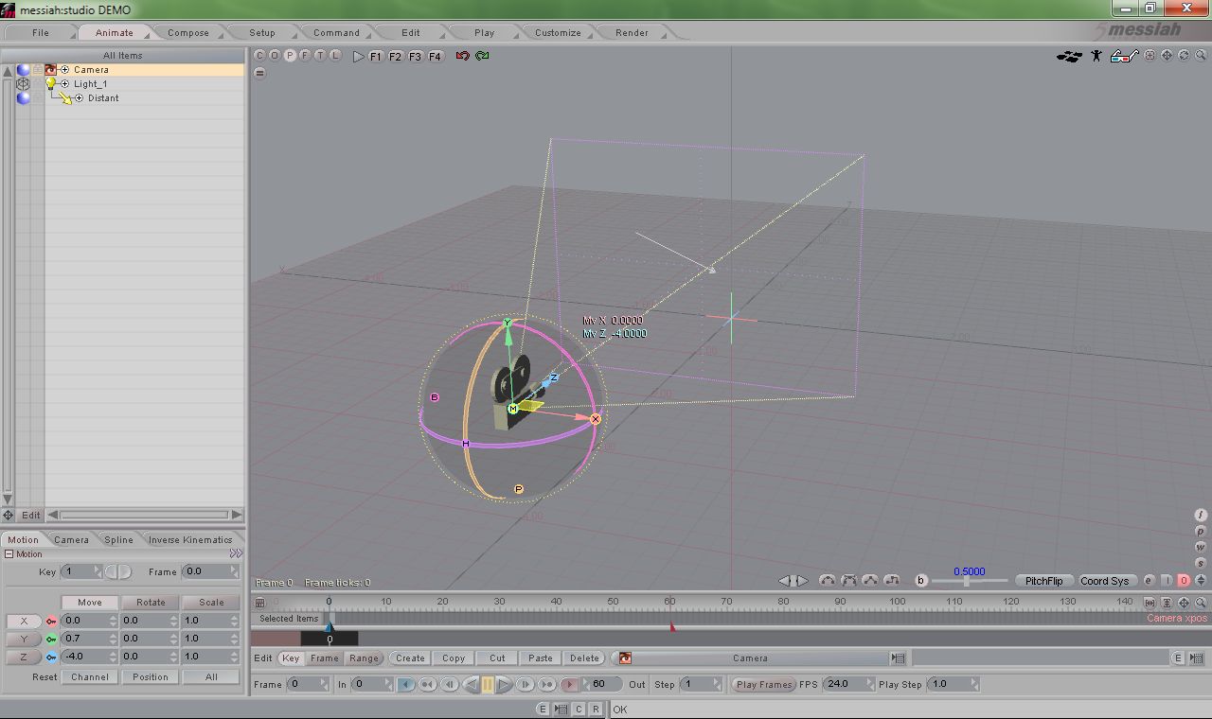Click the 0.5000 viewport slider handle
1212x719 pixels.
tap(966, 582)
